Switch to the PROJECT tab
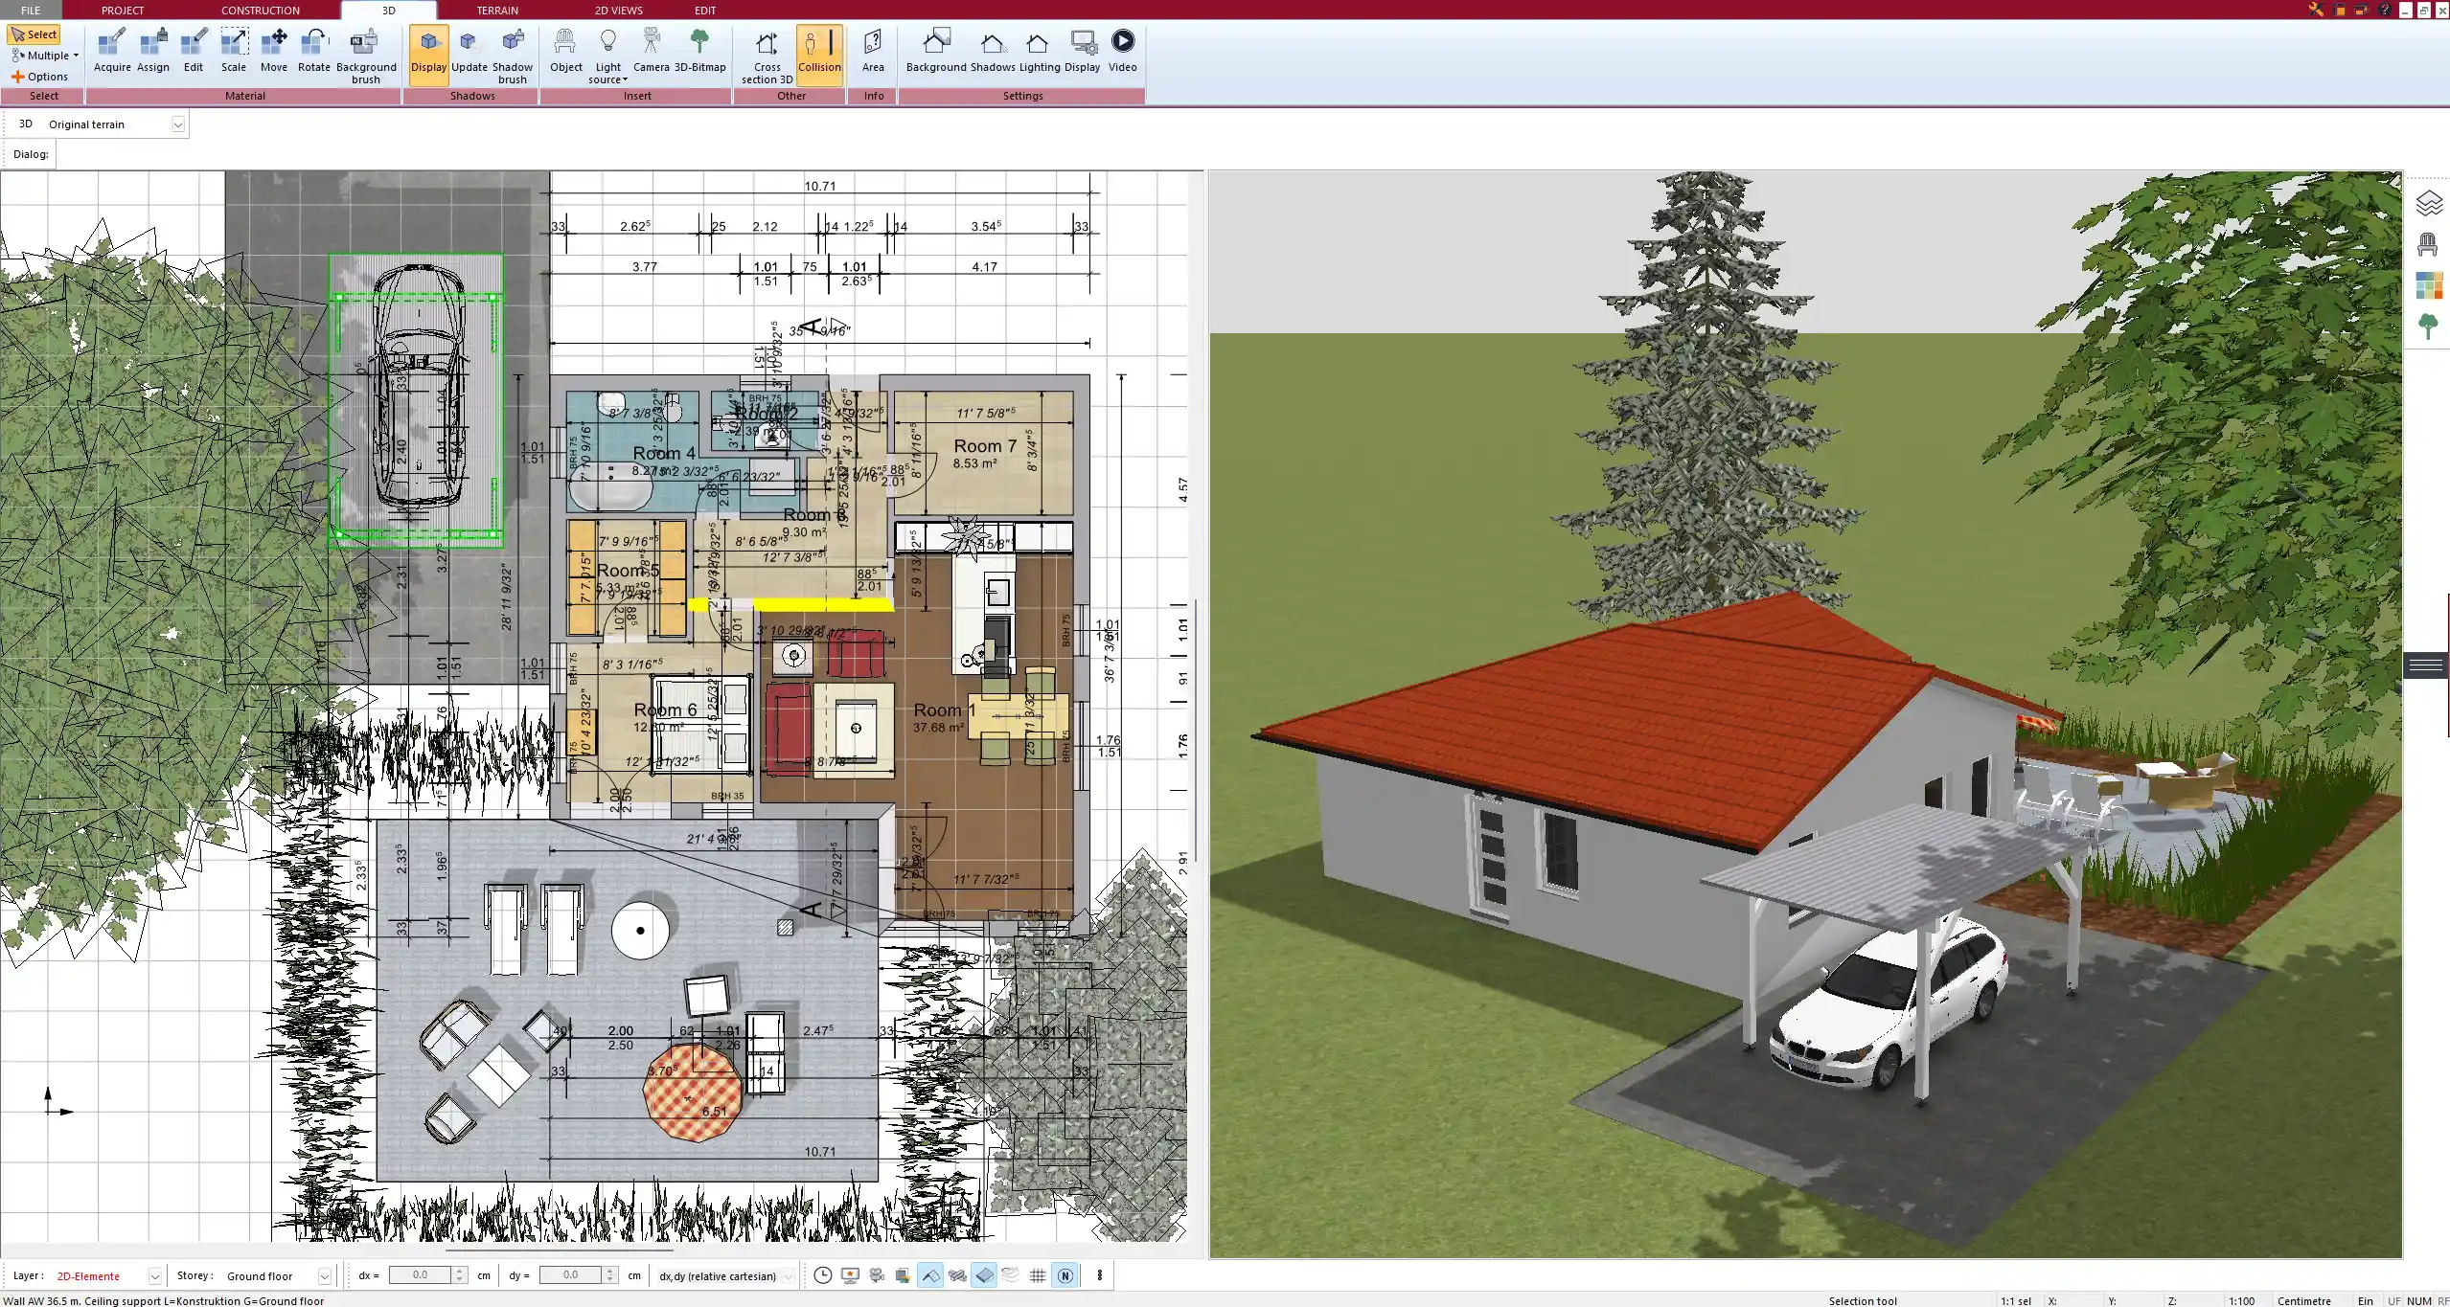 [123, 10]
